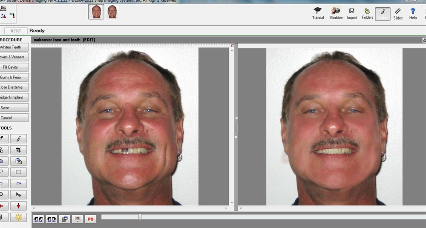This screenshot has height=228, width=426.
Task: Select the second face thumbnail at top
Action: click(x=112, y=12)
